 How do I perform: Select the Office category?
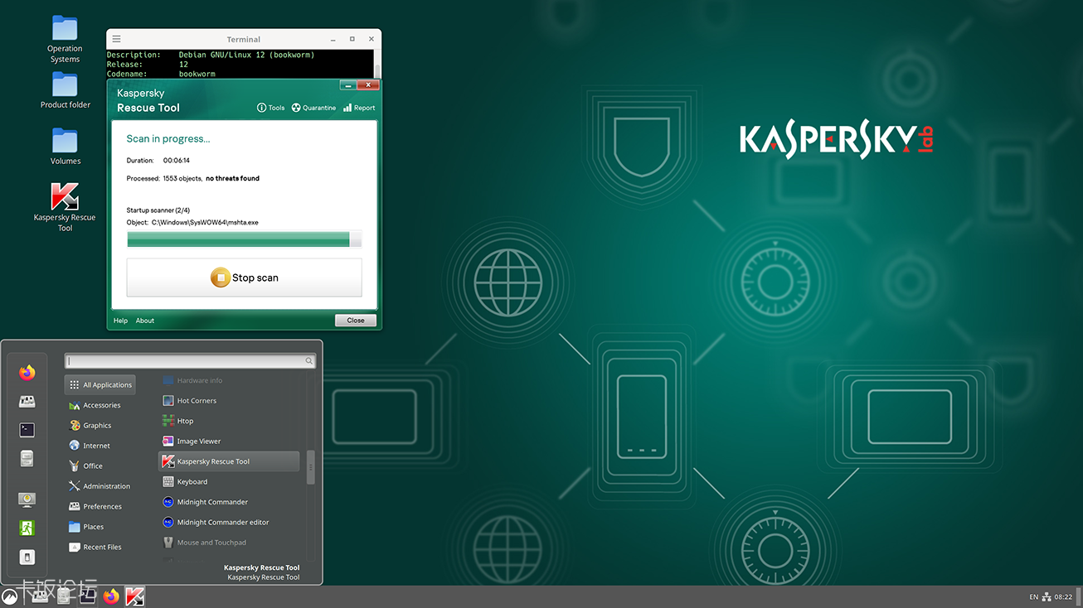pos(100,466)
